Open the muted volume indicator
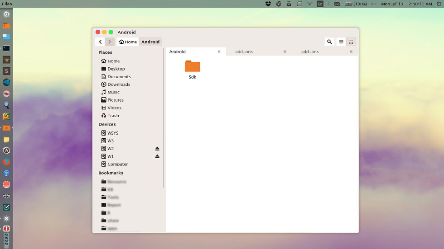The height and width of the screenshot is (249, 444). (373, 4)
